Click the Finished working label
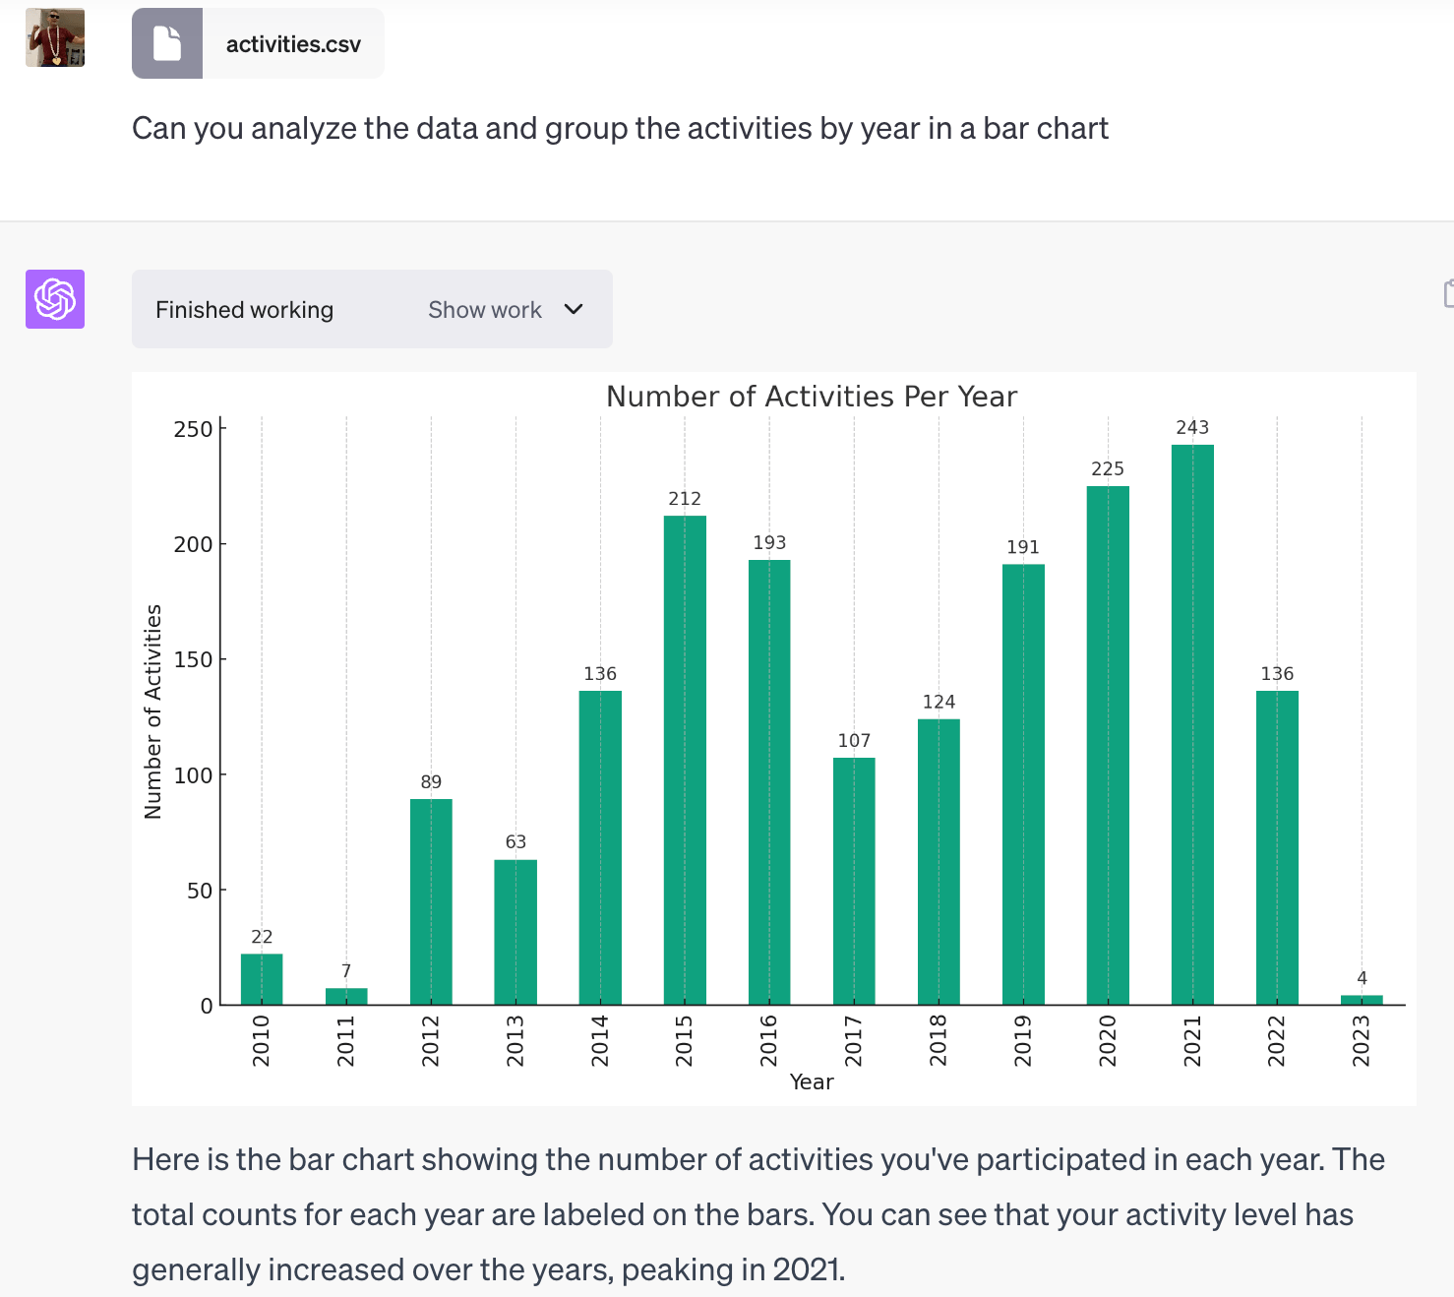Viewport: 1454px width, 1297px height. pyautogui.click(x=244, y=310)
